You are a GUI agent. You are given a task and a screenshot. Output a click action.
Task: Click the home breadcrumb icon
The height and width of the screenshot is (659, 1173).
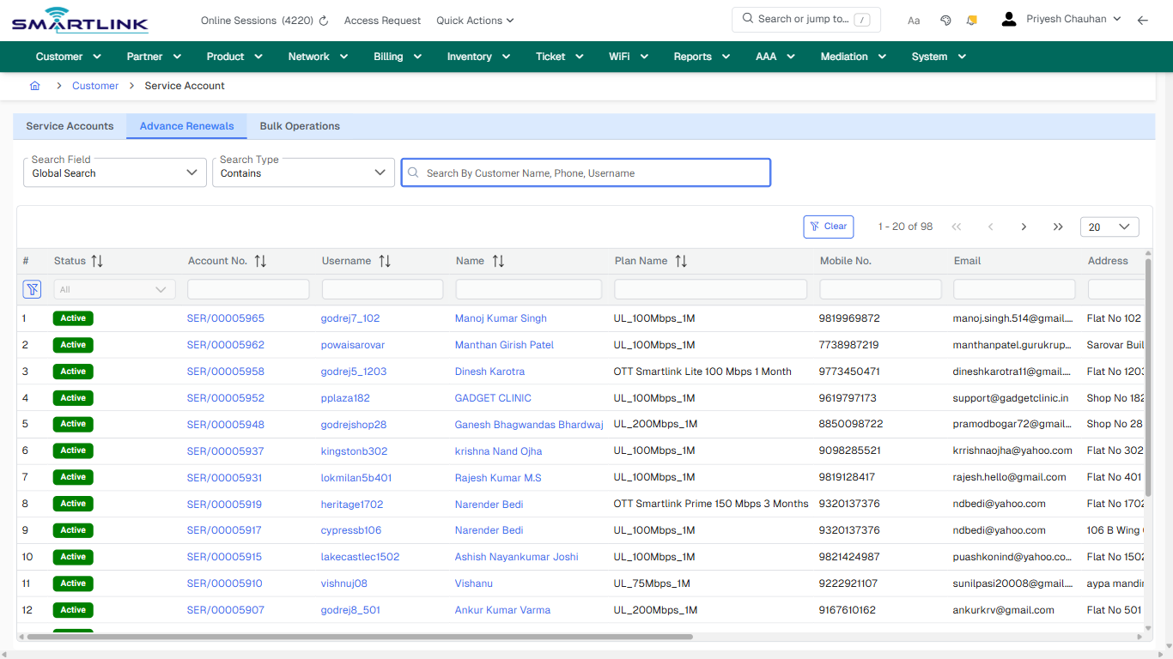[34, 86]
